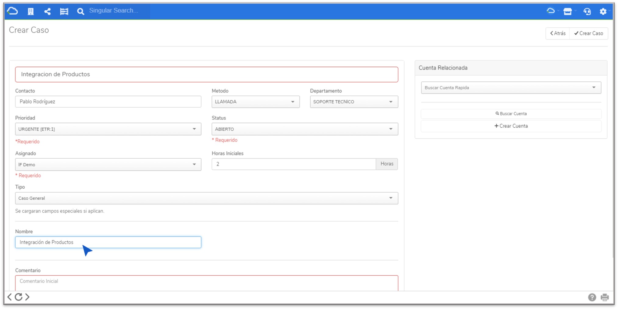This screenshot has width=618, height=309.
Task: Click the Comentario Inicial text area
Action: coord(207,283)
